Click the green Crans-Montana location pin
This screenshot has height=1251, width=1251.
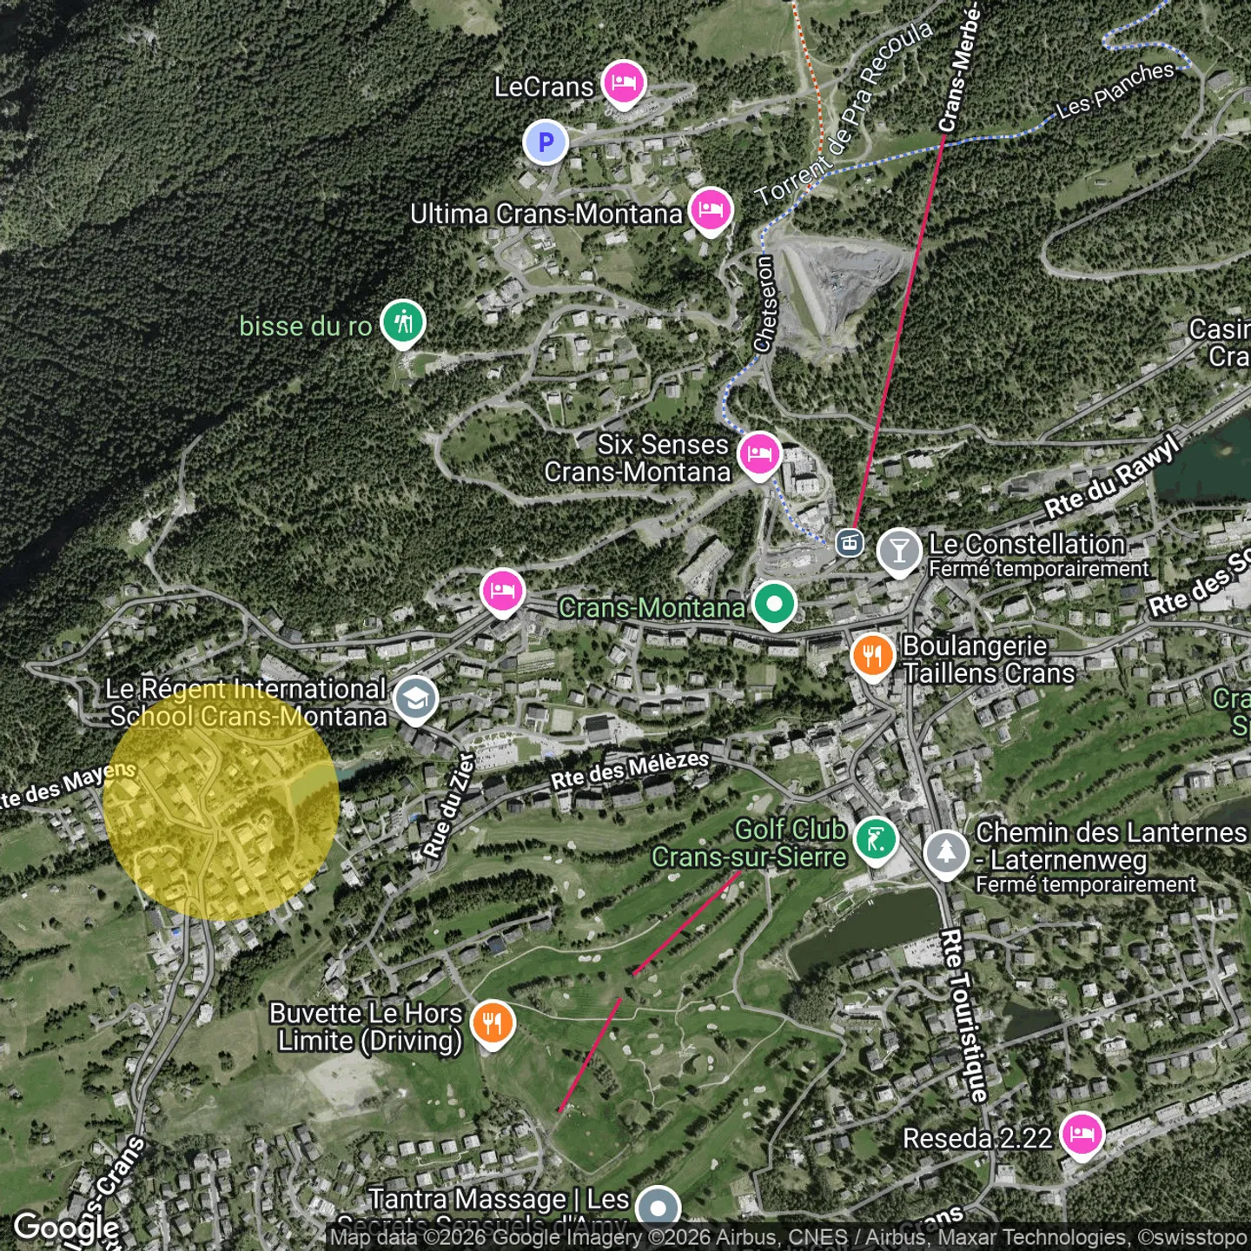tap(774, 606)
